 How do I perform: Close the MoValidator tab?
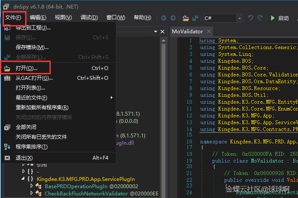tap(208, 31)
